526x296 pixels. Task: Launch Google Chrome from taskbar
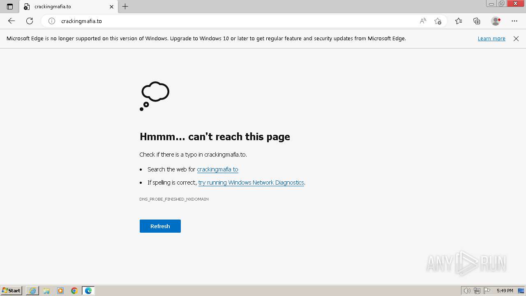(x=74, y=291)
